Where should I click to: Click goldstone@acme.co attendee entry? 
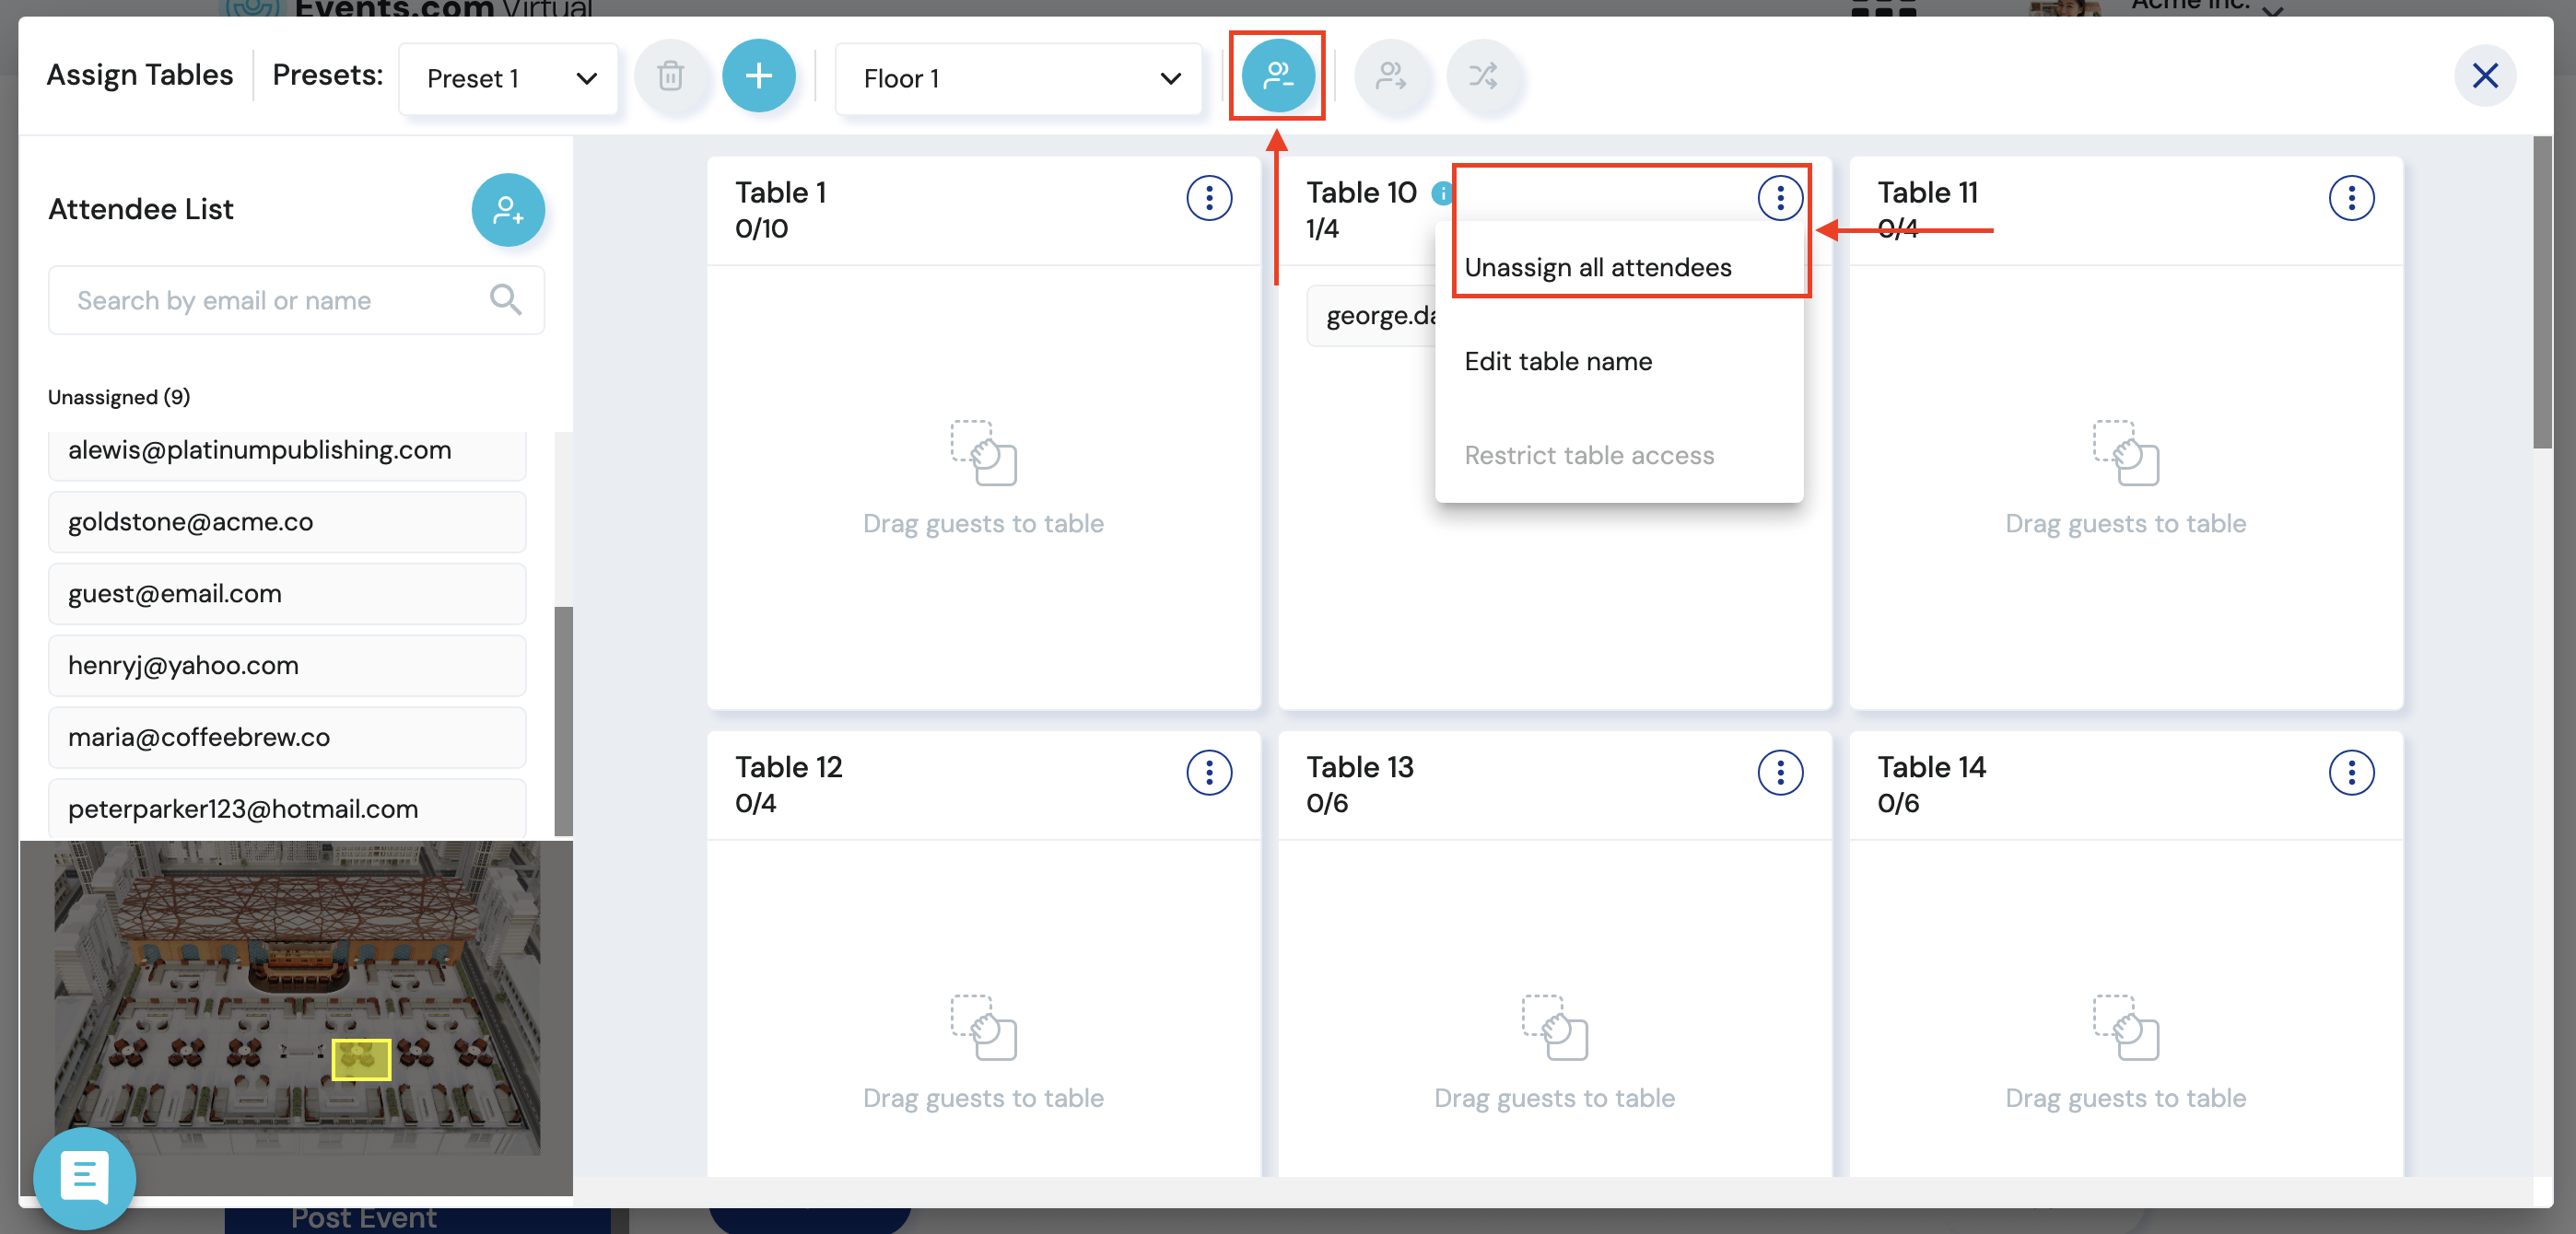tap(287, 521)
